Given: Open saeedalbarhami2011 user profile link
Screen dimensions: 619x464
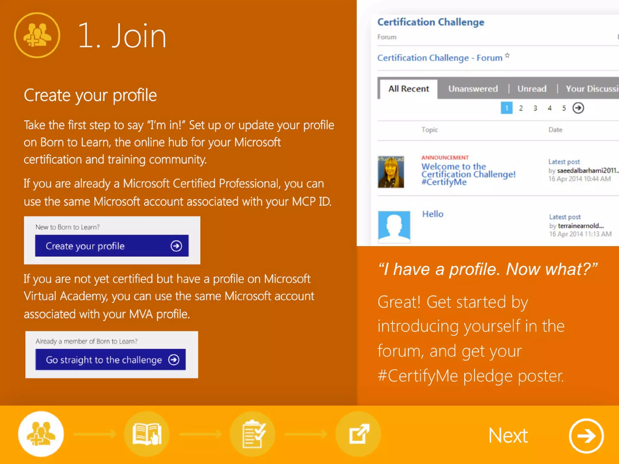Looking at the screenshot, I should (x=588, y=171).
